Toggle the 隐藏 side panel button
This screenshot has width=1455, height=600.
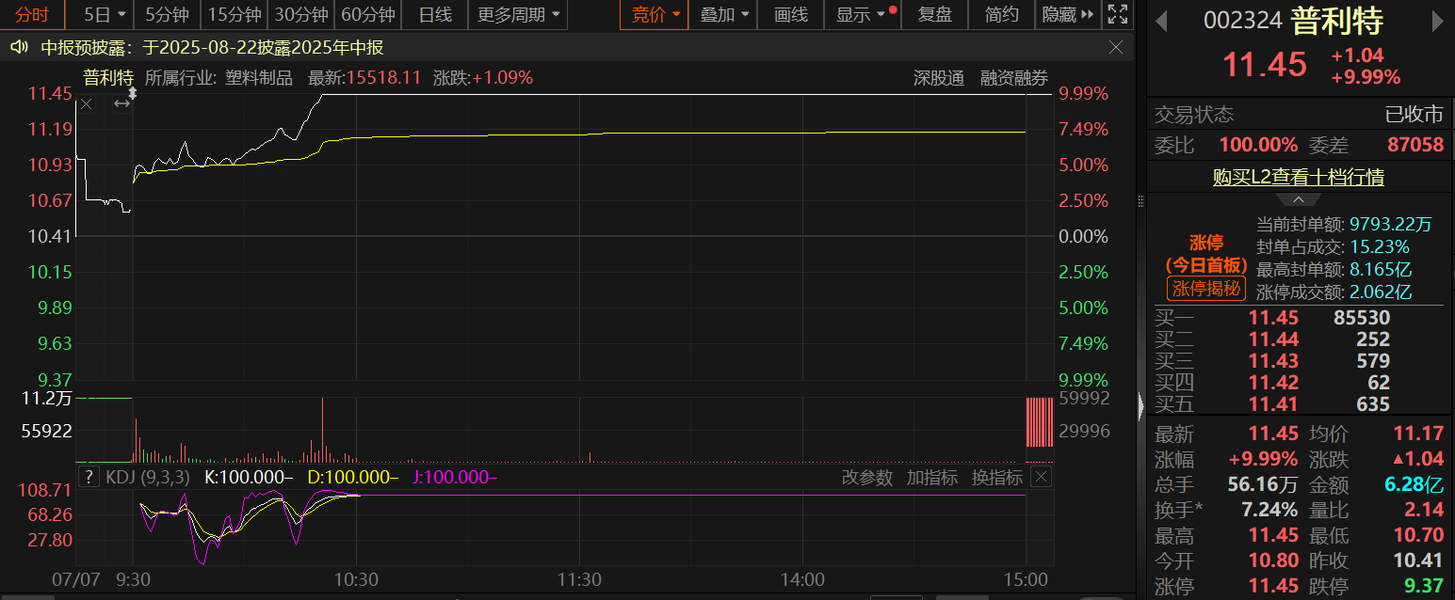click(x=1068, y=14)
